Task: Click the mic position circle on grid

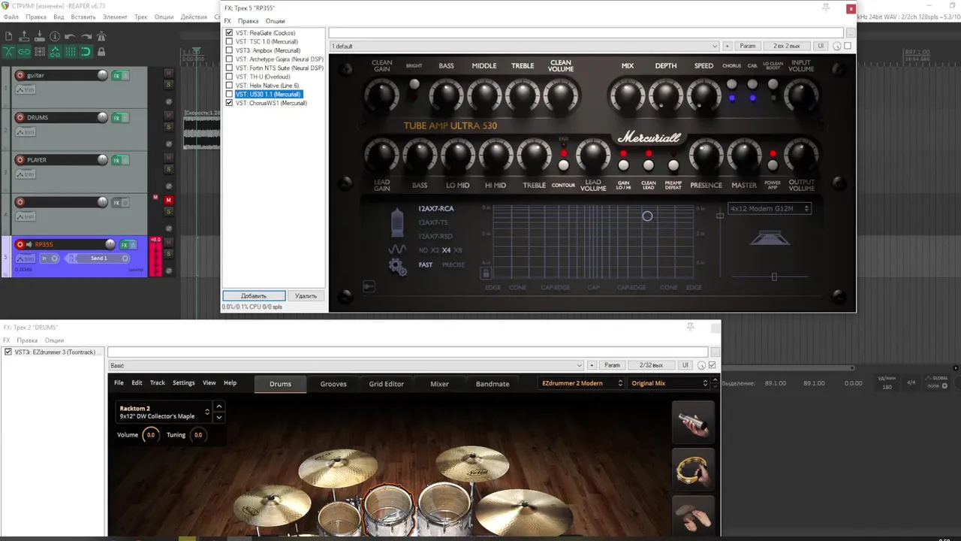Action: (x=647, y=216)
